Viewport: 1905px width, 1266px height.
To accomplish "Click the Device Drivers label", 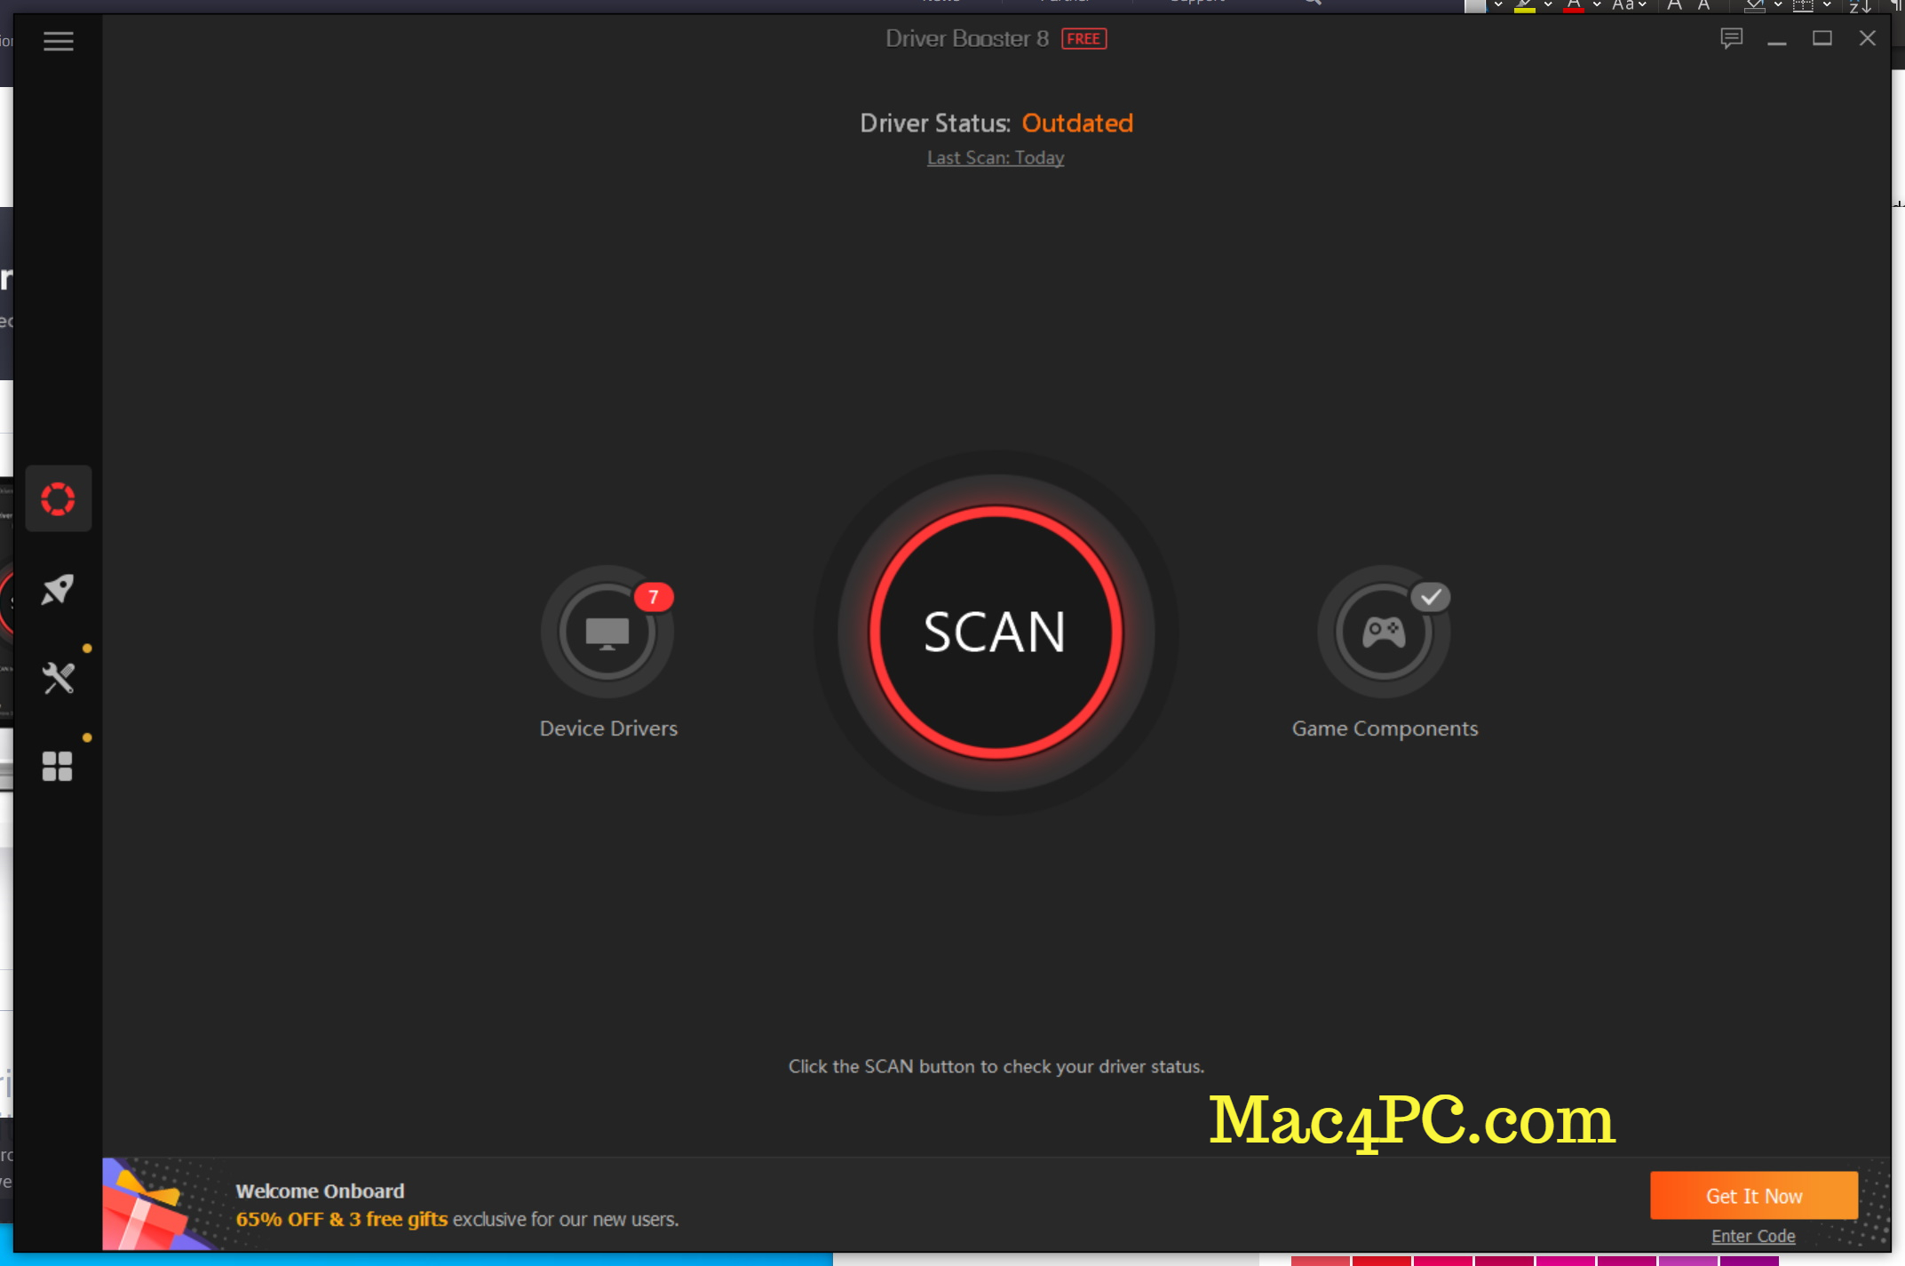I will click(x=608, y=729).
